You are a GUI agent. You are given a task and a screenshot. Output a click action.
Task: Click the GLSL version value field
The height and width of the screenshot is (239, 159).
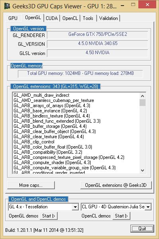97,53
